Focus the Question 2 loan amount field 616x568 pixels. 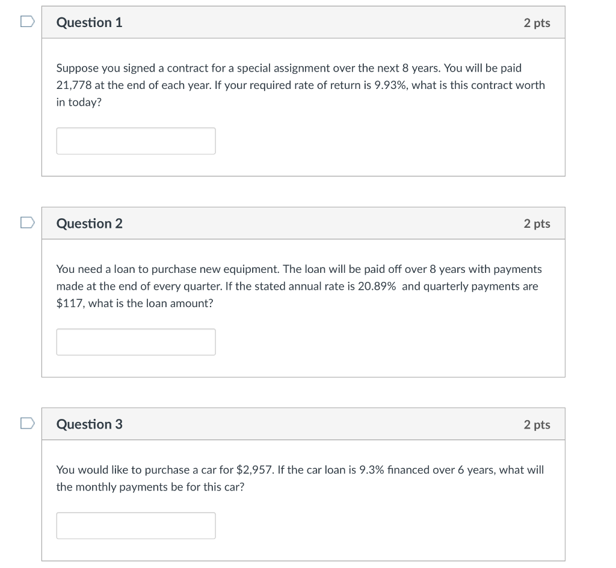click(x=136, y=342)
